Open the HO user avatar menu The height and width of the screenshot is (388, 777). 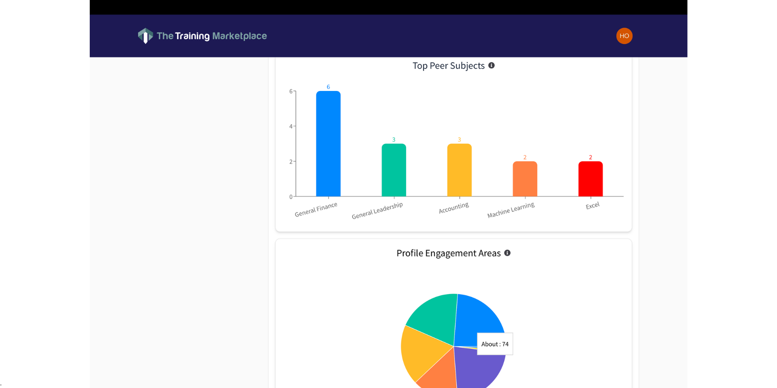[x=624, y=36]
